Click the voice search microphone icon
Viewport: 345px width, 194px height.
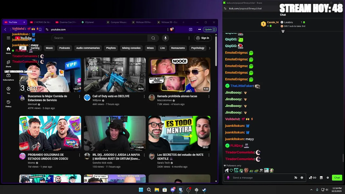165,38
